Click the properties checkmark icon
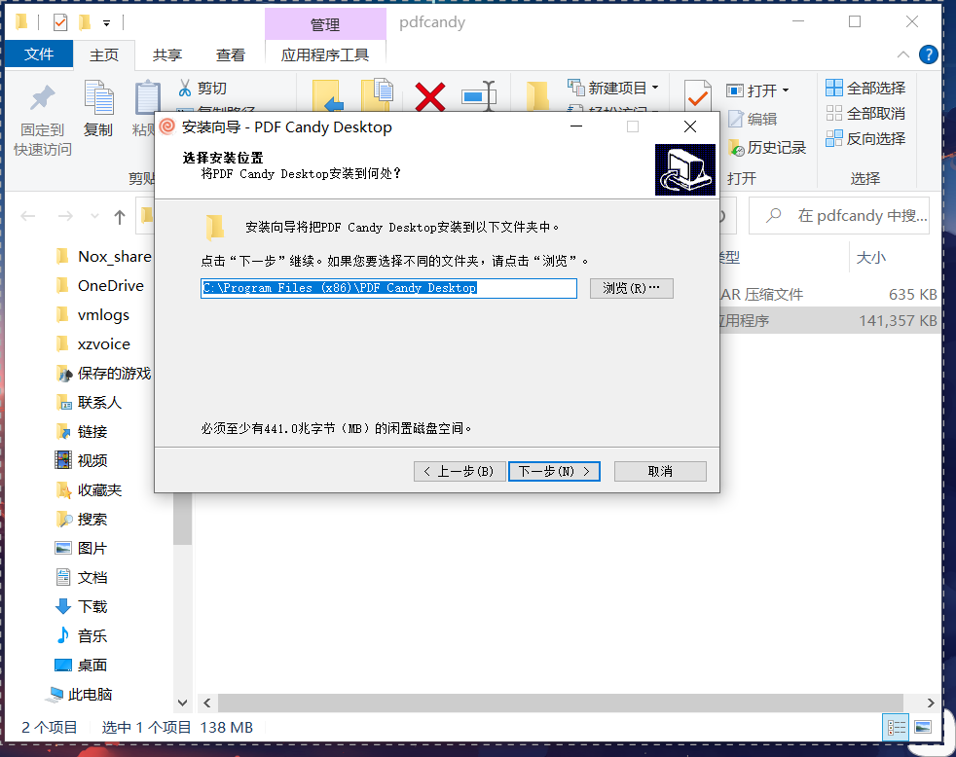 pos(697,96)
